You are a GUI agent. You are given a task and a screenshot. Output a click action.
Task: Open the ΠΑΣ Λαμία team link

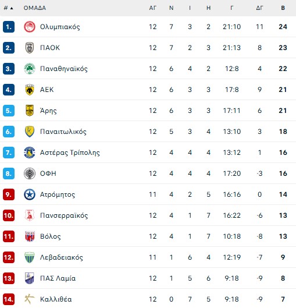[58, 278]
